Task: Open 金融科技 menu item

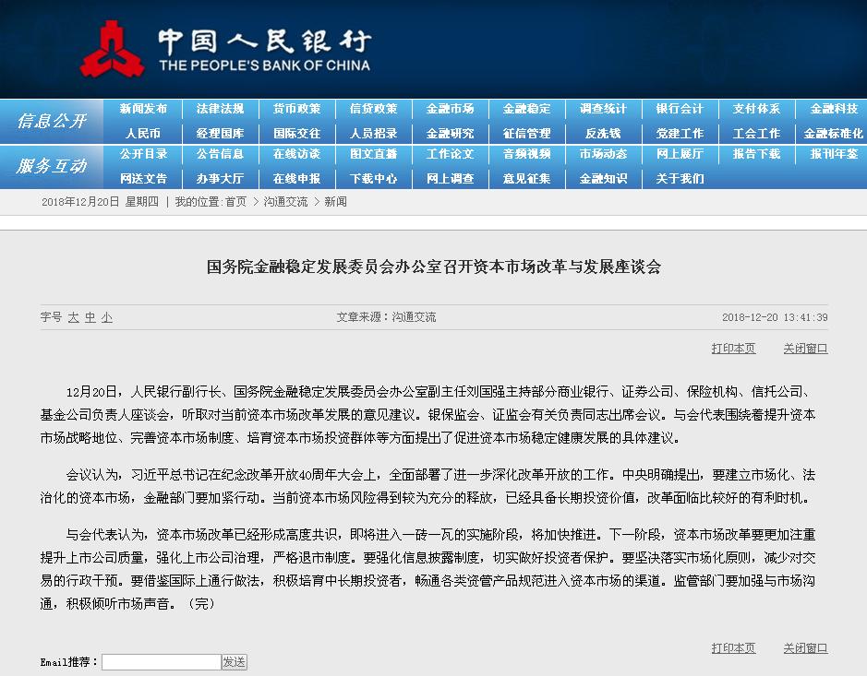Action: pos(834,109)
